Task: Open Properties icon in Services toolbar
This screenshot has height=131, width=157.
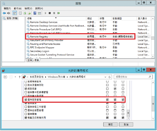Action: tap(20, 13)
